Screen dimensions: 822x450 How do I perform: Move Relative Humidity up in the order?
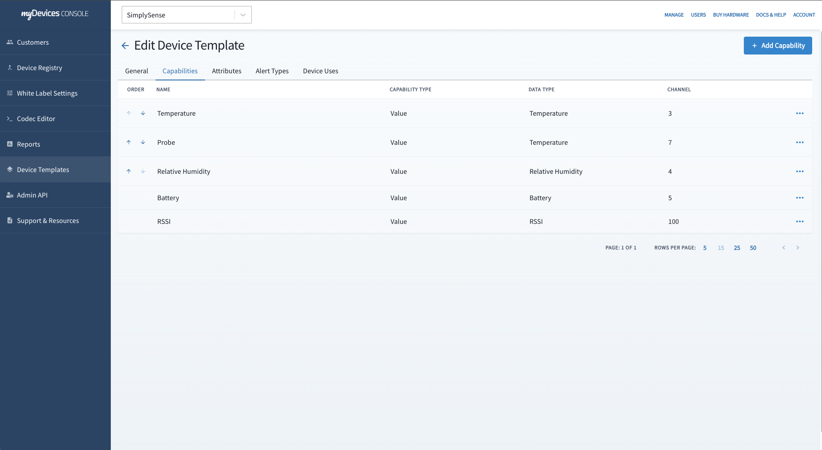click(129, 172)
